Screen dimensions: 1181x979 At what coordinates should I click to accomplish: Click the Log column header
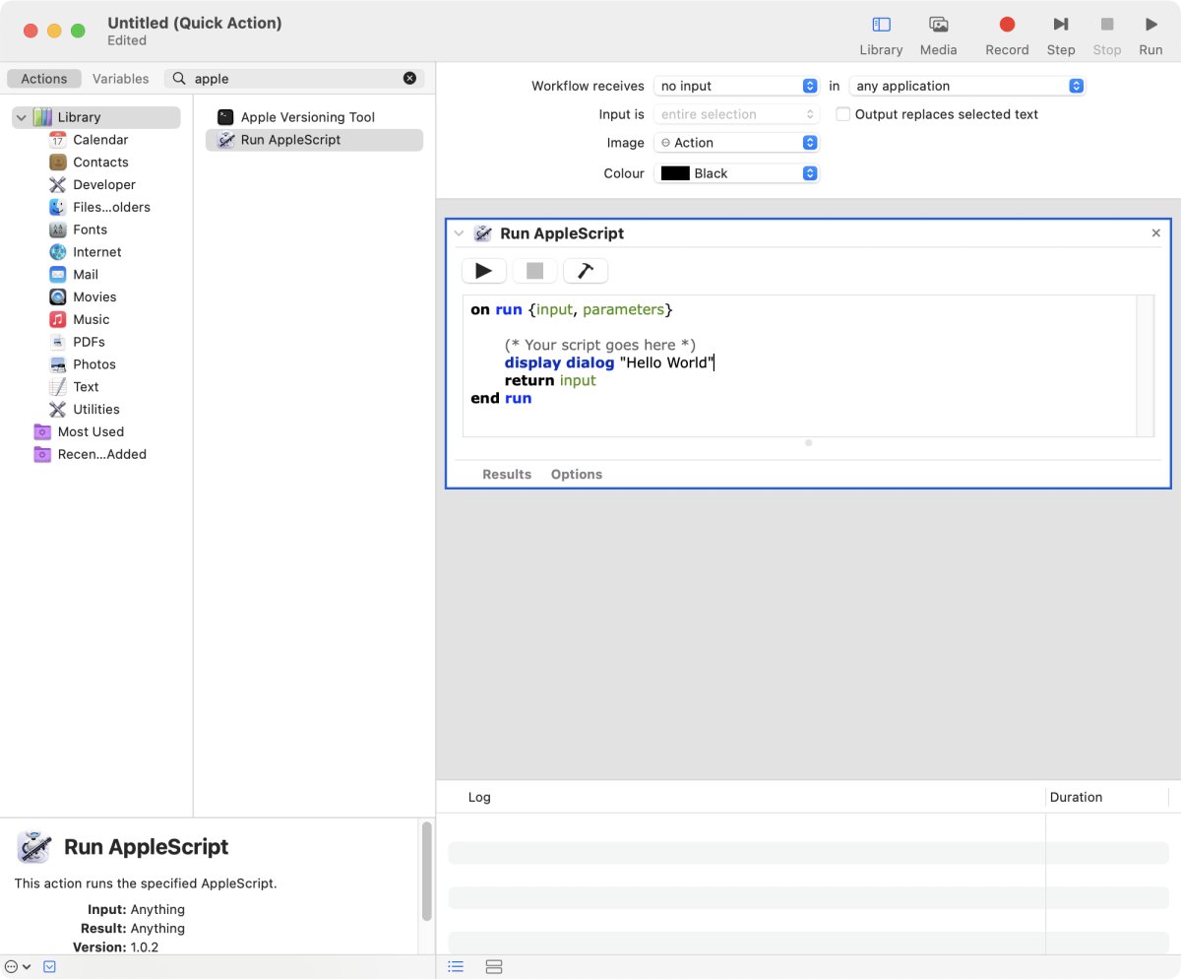[x=479, y=797]
